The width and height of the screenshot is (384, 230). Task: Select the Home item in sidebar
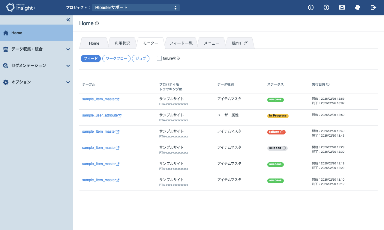36,33
